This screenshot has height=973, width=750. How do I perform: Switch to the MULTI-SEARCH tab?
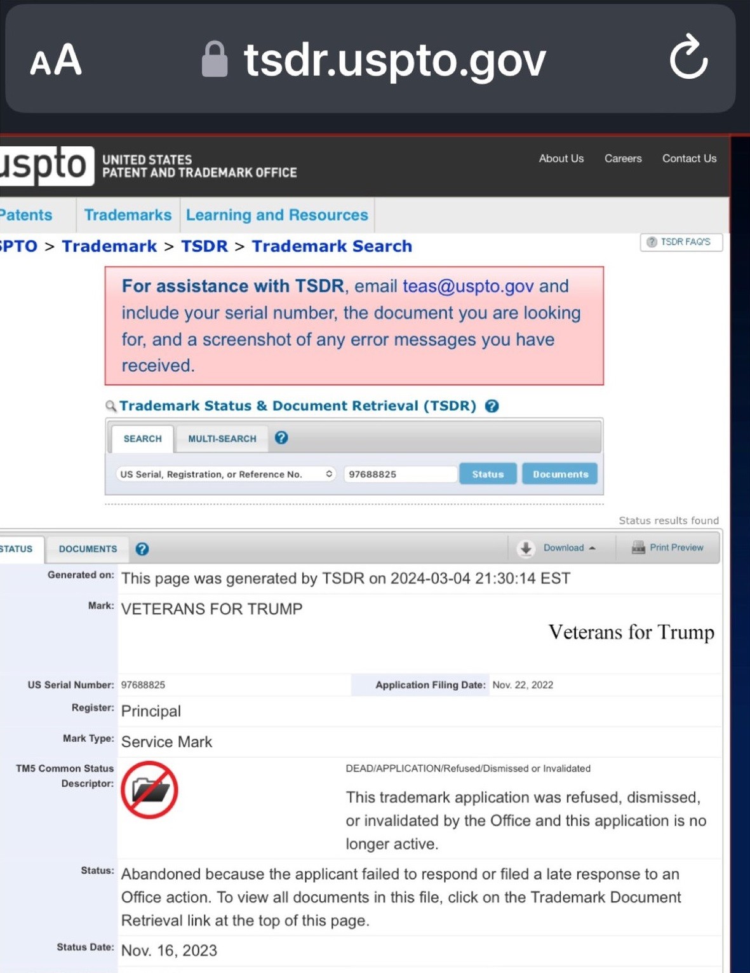pos(222,439)
